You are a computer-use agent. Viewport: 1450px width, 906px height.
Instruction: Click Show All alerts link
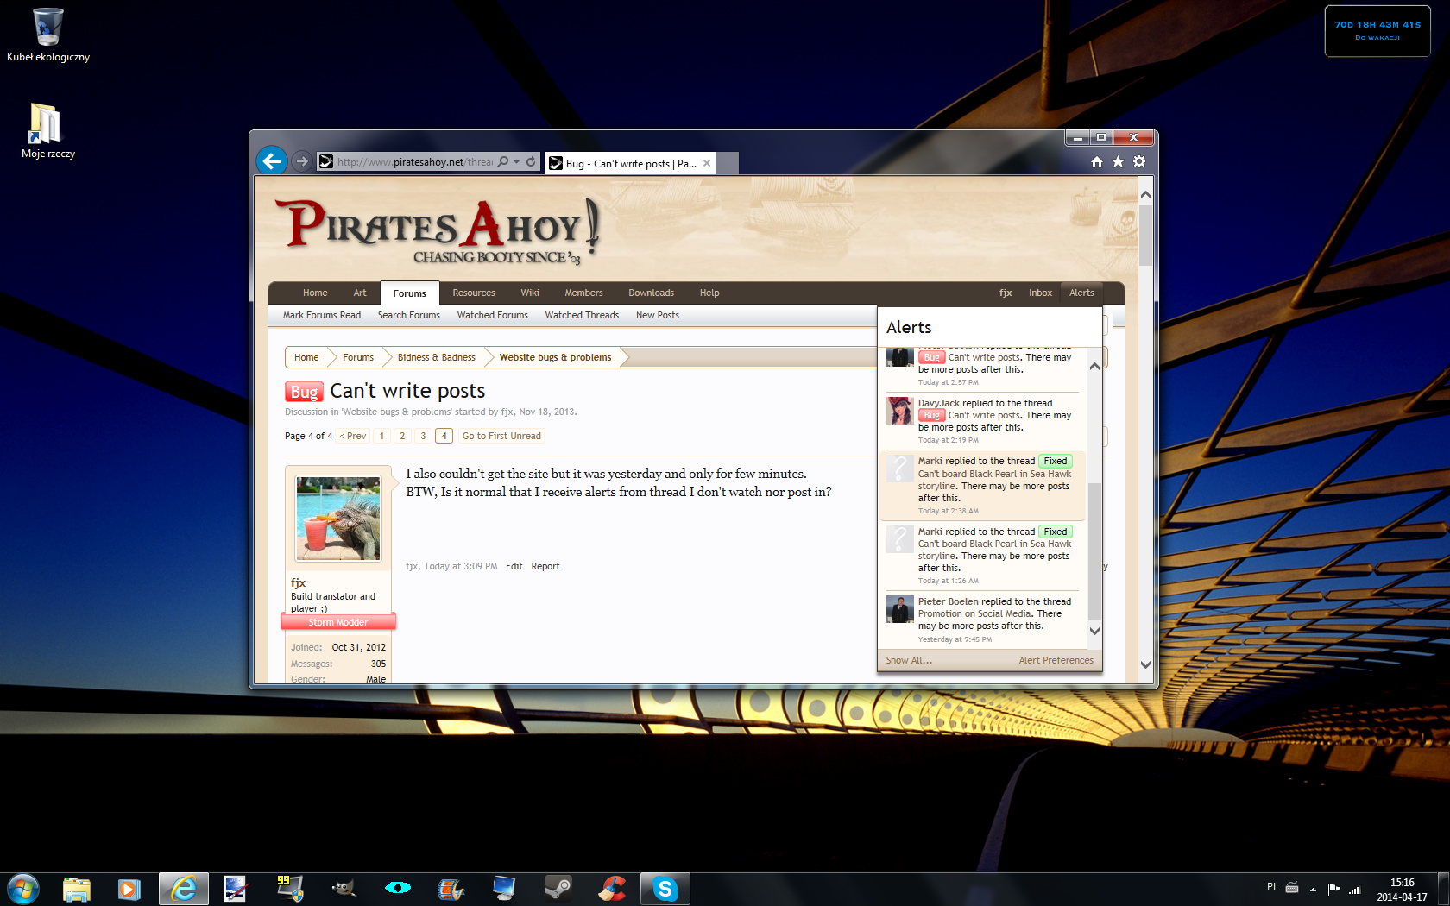point(909,660)
